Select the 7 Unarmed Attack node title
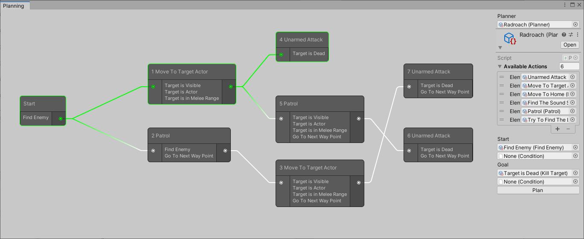Viewport: 584px width, 239px height. click(x=429, y=72)
